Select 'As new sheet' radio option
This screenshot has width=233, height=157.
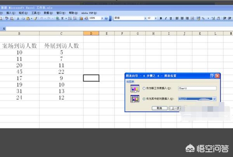144,88
